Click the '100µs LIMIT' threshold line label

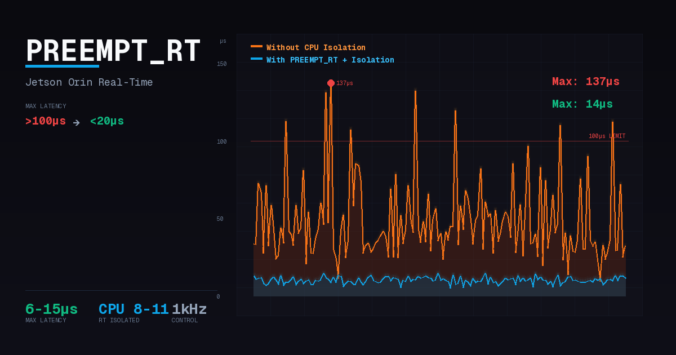pyautogui.click(x=607, y=136)
